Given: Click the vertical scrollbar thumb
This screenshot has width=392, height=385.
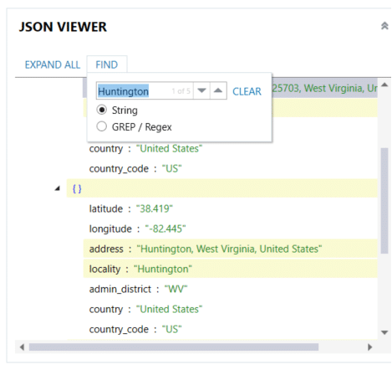Looking at the screenshot, I should pyautogui.click(x=384, y=201).
